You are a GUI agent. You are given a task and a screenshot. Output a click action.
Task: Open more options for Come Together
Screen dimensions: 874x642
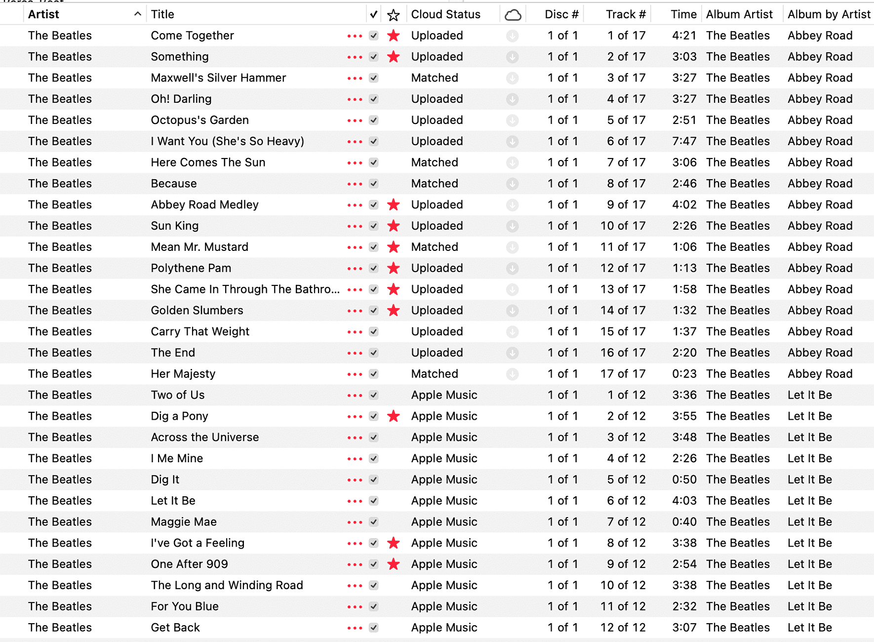[355, 36]
